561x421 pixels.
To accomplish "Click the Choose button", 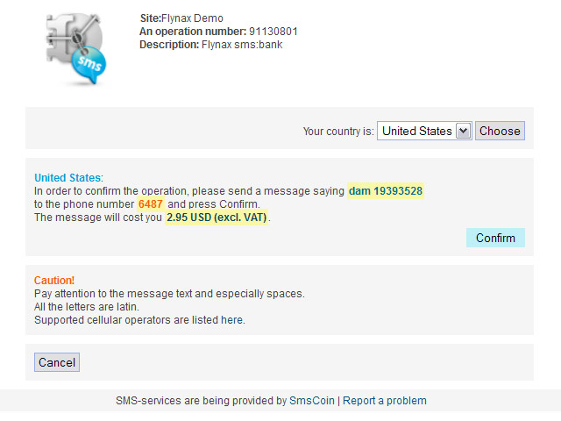I will [500, 131].
